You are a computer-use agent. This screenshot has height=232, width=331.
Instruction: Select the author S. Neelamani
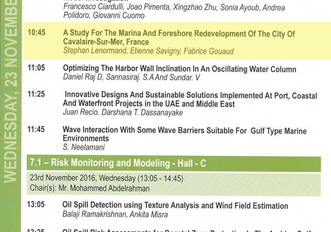84,147
